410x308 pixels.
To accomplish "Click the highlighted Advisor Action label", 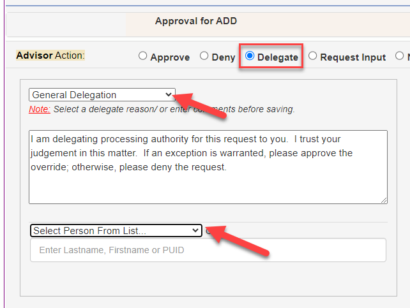I will [50, 55].
